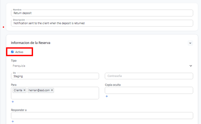This screenshot has width=201, height=124.
Task: Add recipient with plus below Para
Action: (13, 102)
